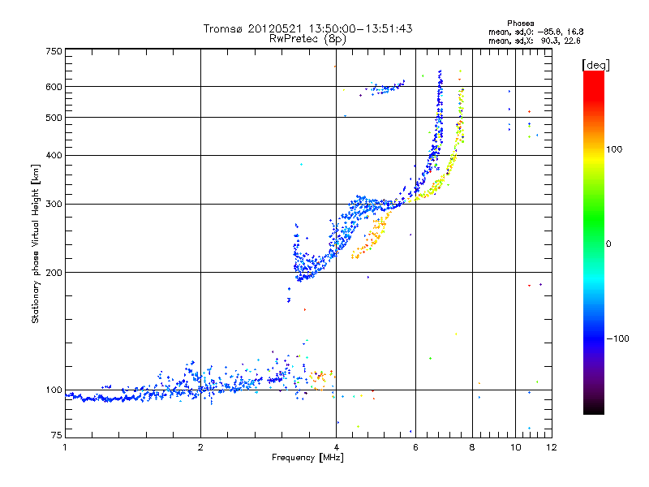The width and height of the screenshot is (649, 487).
Task: Click the 'mean, sd,O: -85.8, 16.8' statistic
Action: point(536,32)
